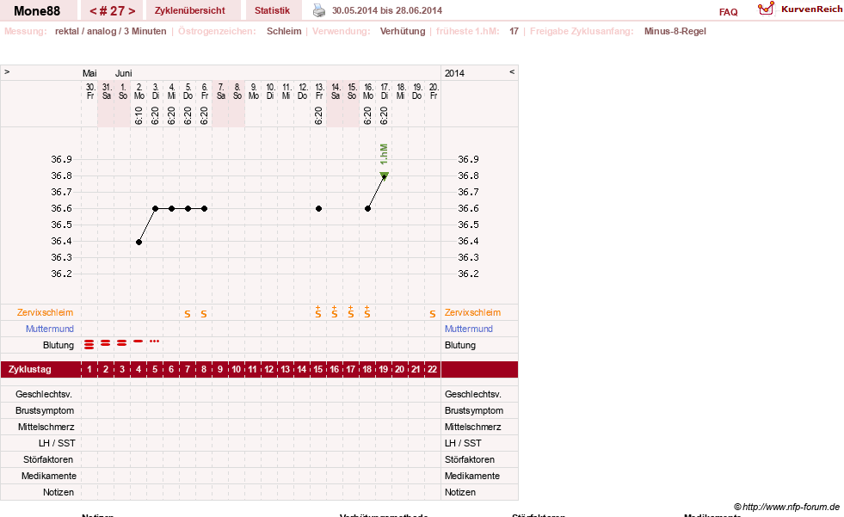Click the S+ mucus symbol on day 18
The width and height of the screenshot is (844, 517).
(x=367, y=312)
